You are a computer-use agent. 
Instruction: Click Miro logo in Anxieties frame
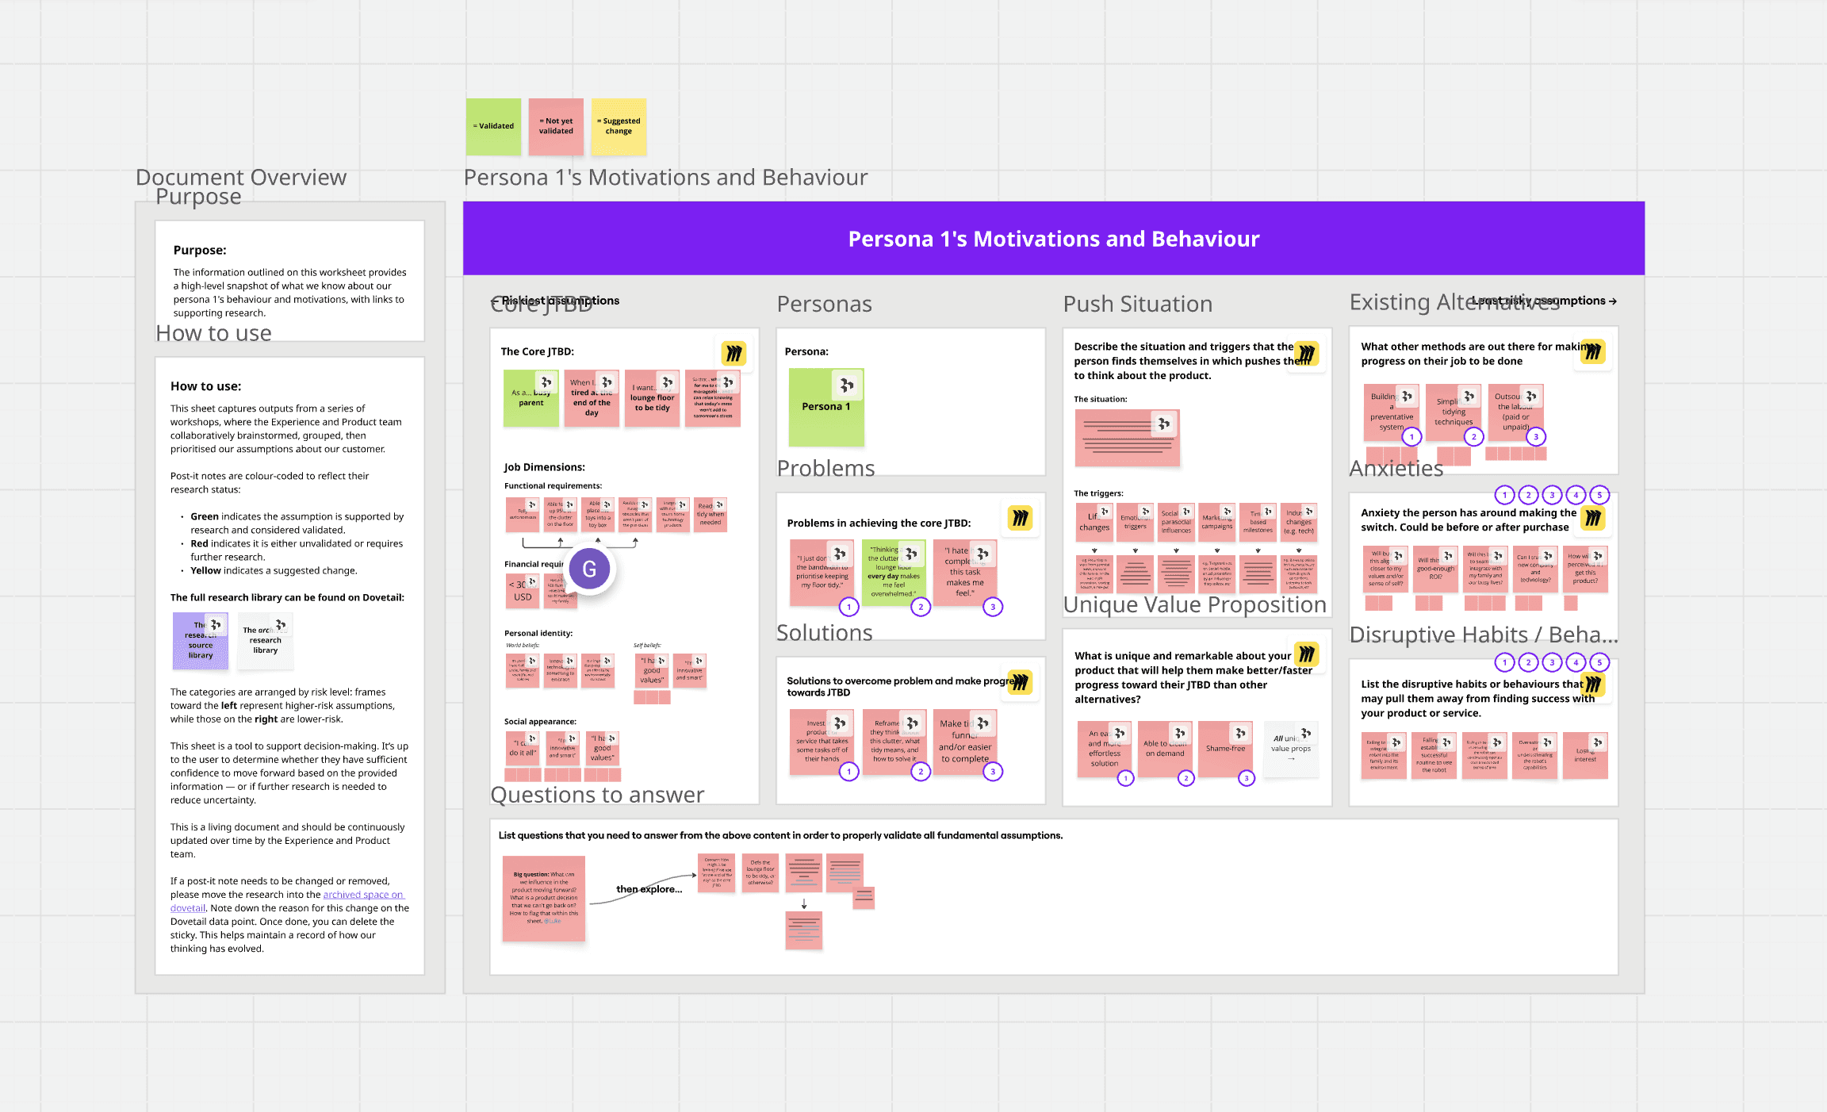pyautogui.click(x=1592, y=519)
